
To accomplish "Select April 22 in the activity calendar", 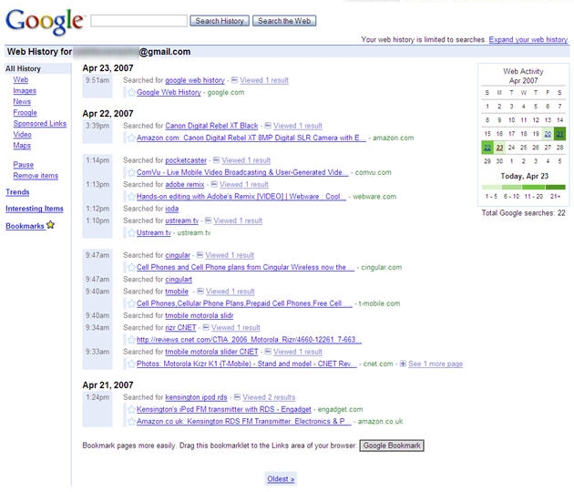I will tap(487, 148).
